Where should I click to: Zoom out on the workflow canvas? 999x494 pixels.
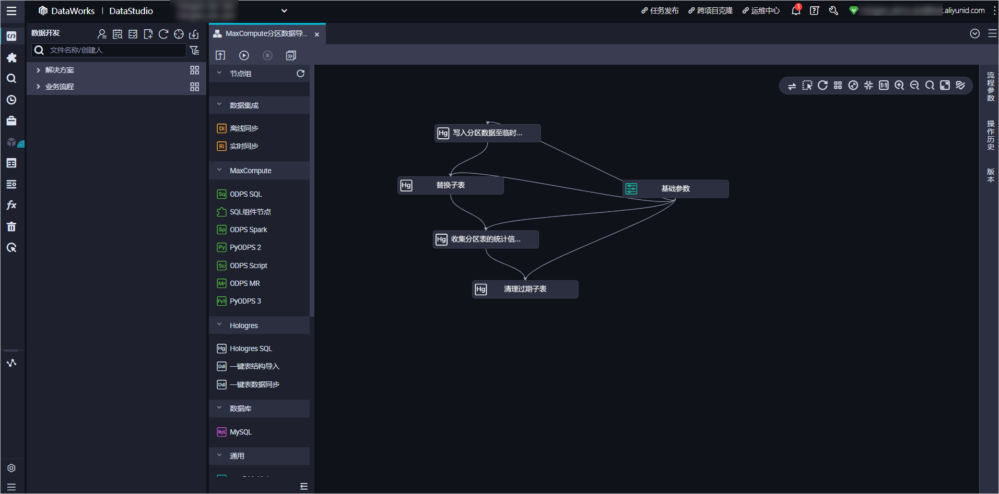coord(914,86)
